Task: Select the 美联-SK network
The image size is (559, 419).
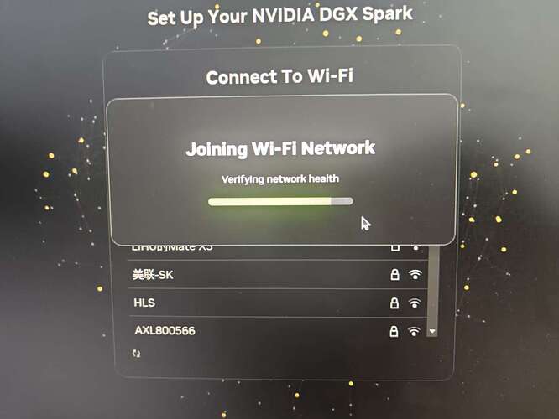Action: 277,275
